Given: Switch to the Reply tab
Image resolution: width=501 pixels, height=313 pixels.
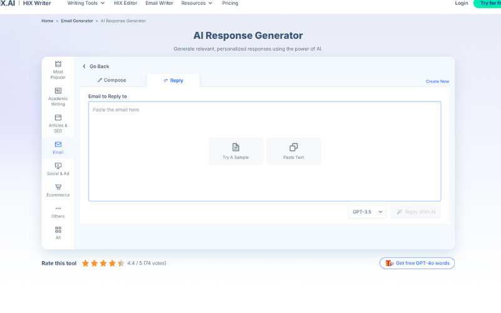Looking at the screenshot, I should tap(173, 81).
